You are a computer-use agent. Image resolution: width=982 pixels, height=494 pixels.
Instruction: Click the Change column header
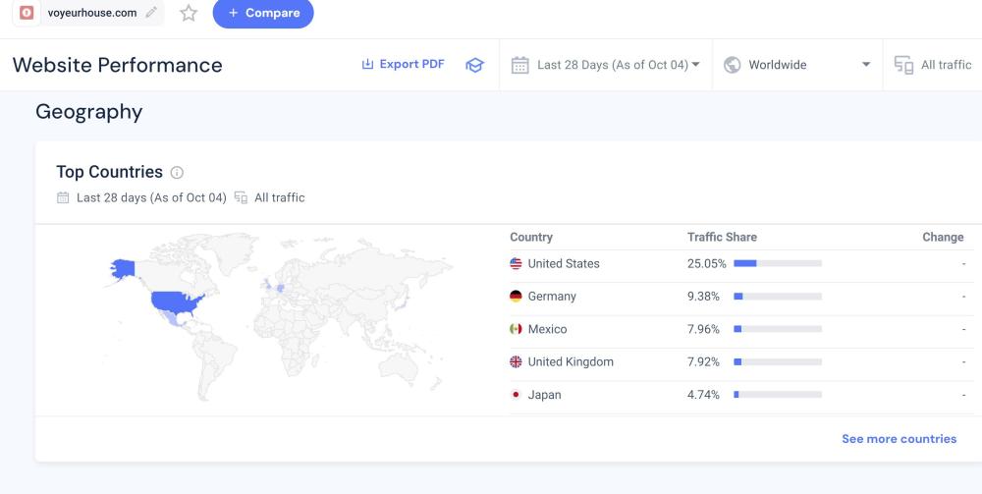tap(943, 237)
